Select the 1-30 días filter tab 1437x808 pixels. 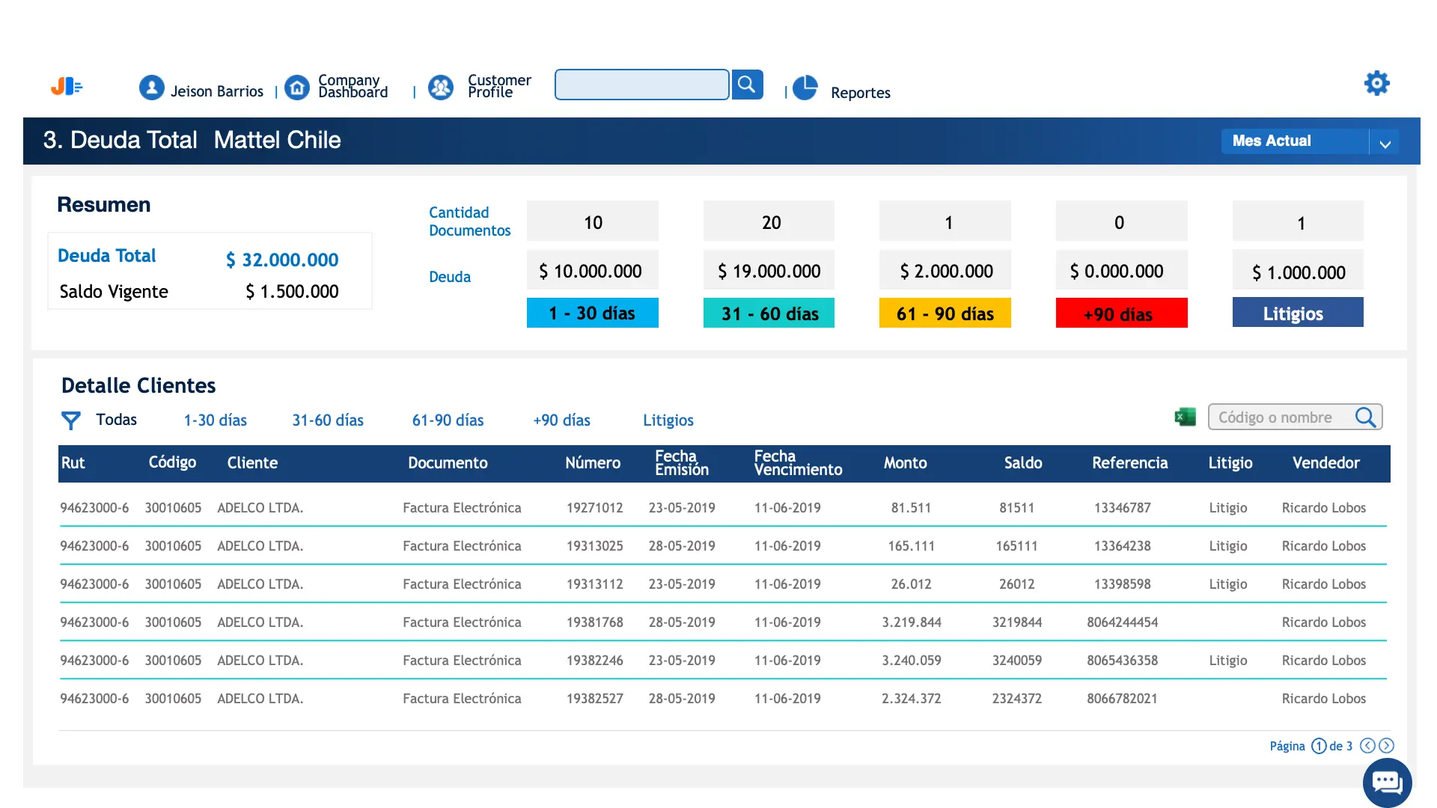(216, 420)
